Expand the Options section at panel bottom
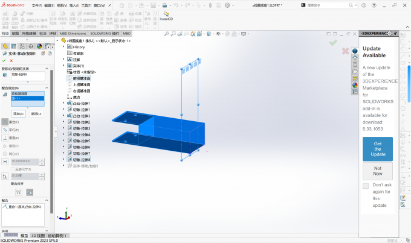The image size is (411, 243). 47,231
